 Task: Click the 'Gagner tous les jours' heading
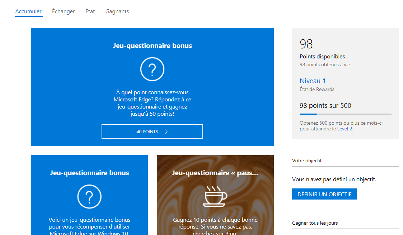[315, 223]
